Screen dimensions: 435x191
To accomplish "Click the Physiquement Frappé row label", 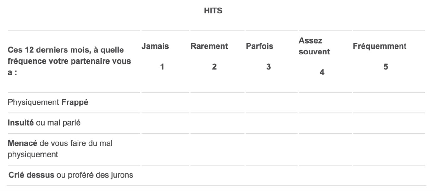I will point(48,102).
